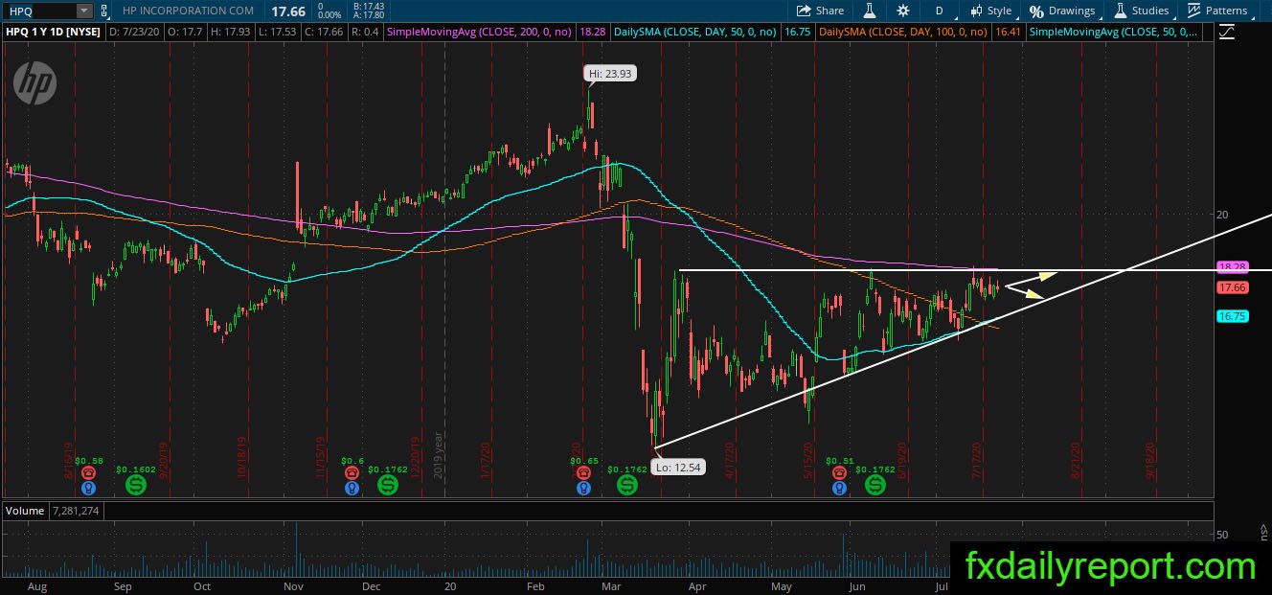Click the 20 price axis label
This screenshot has width=1272, height=595.
tap(1222, 215)
